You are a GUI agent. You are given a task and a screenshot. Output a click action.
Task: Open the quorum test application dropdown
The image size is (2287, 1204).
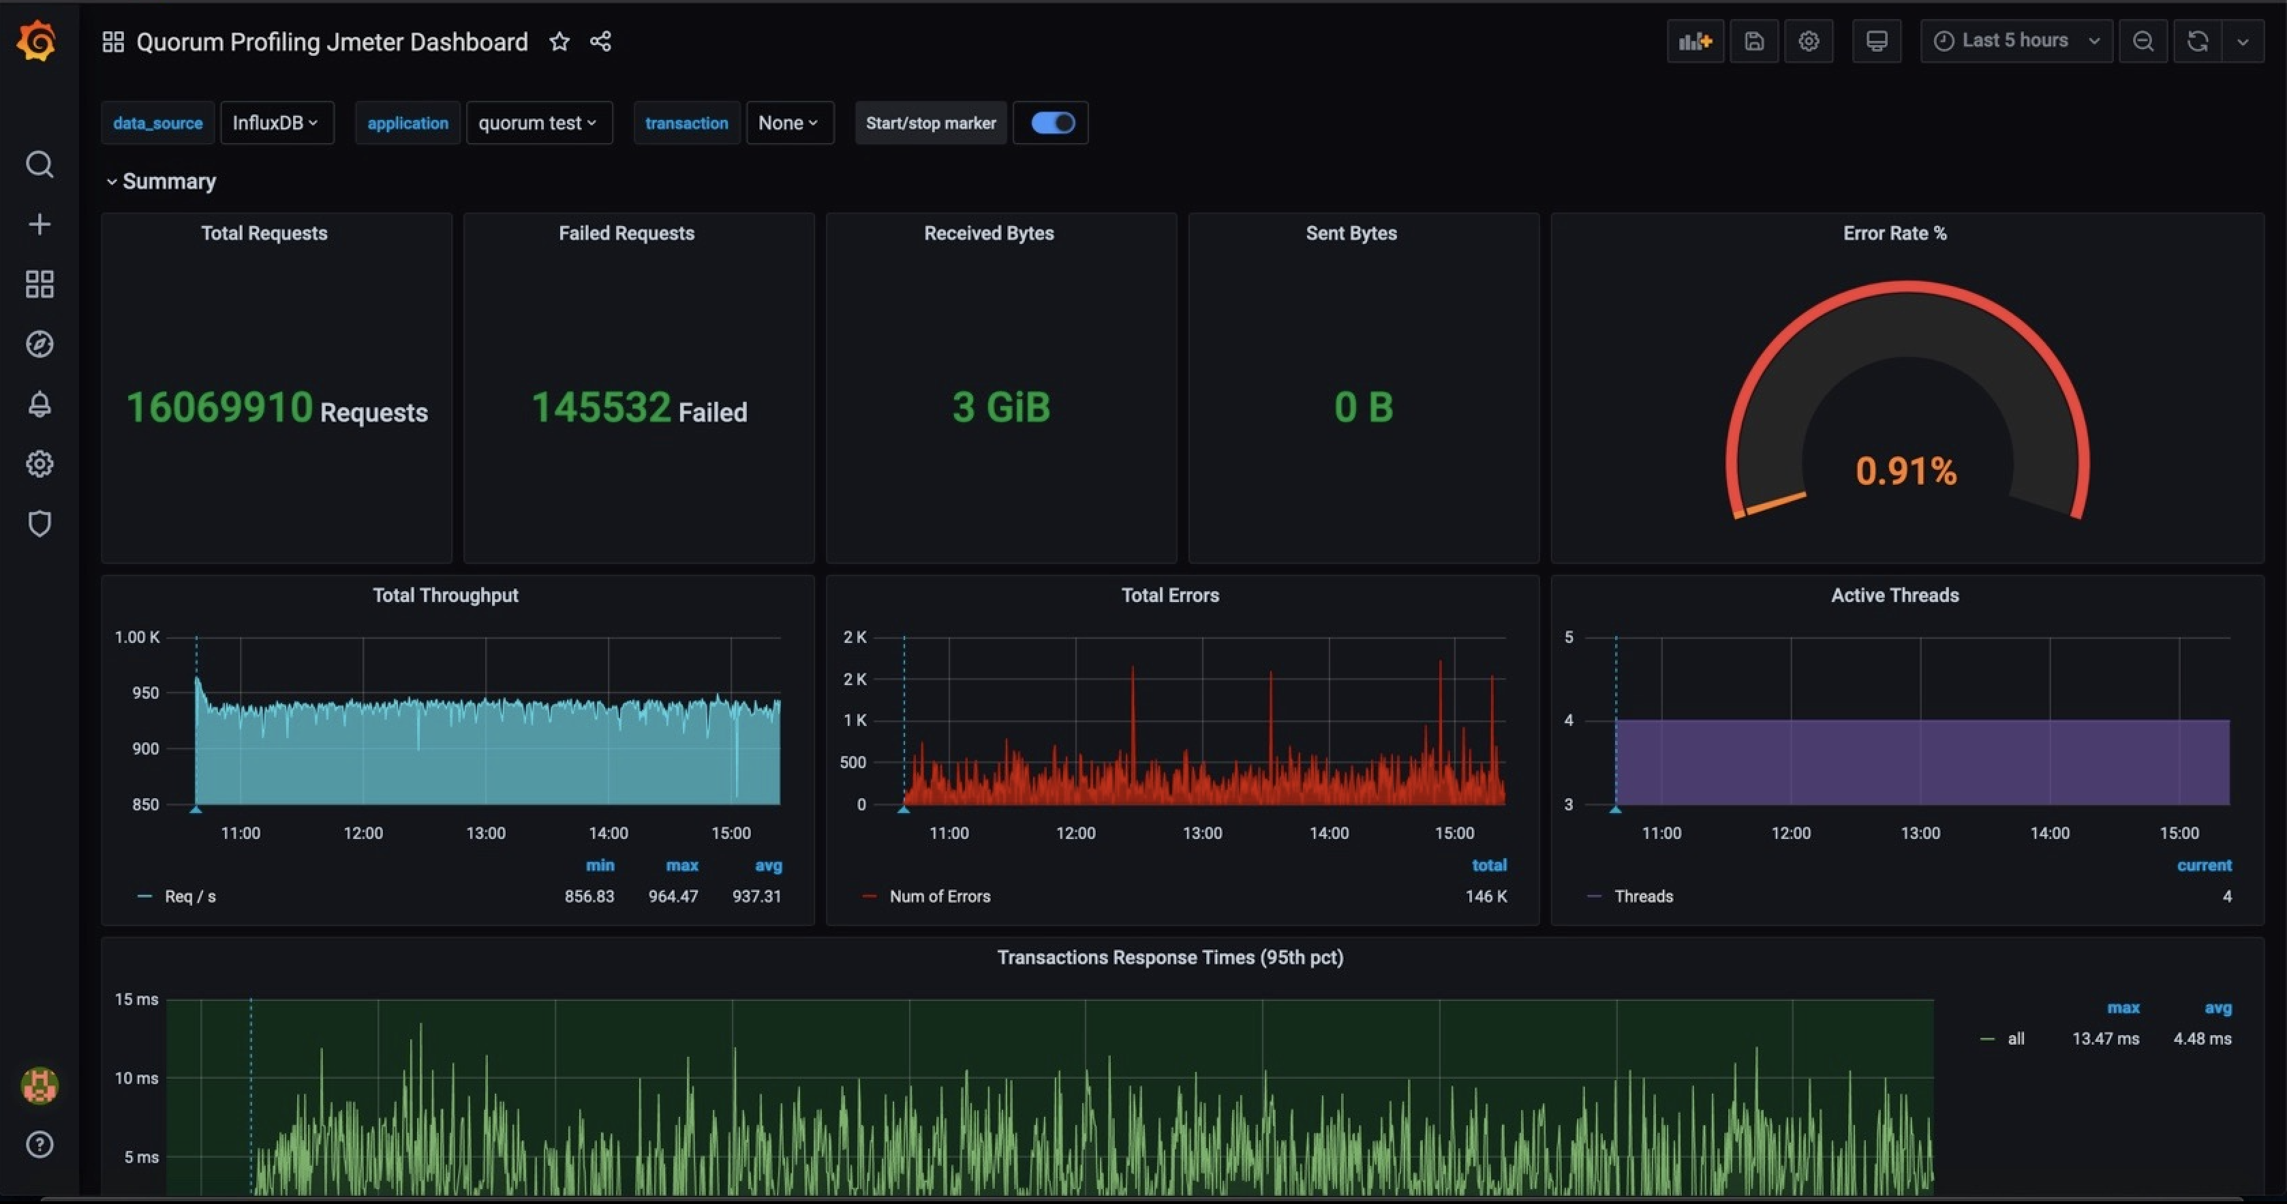pyautogui.click(x=538, y=123)
